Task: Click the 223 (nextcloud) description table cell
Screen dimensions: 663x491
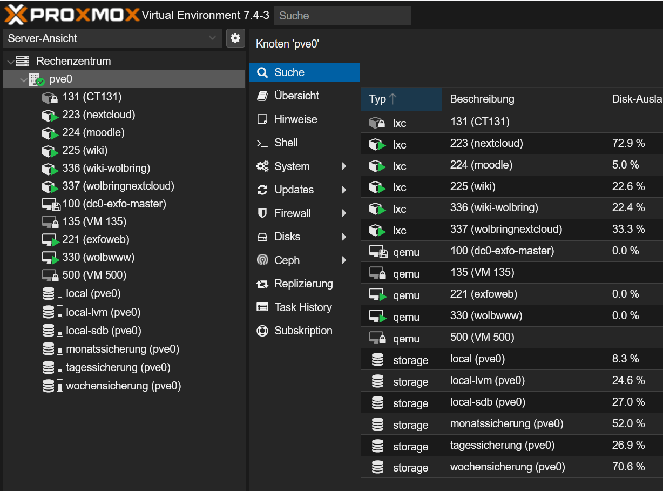Action: click(523, 143)
